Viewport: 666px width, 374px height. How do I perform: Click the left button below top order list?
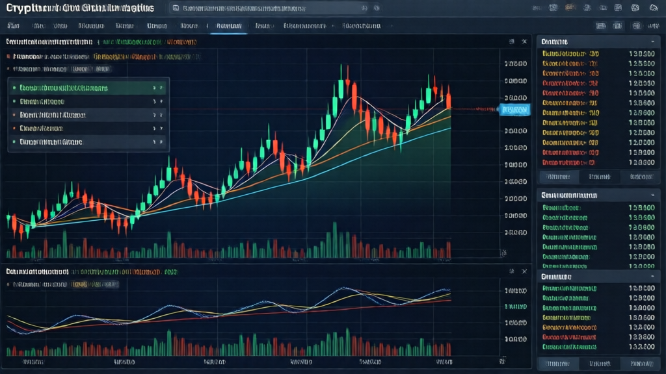(x=559, y=176)
